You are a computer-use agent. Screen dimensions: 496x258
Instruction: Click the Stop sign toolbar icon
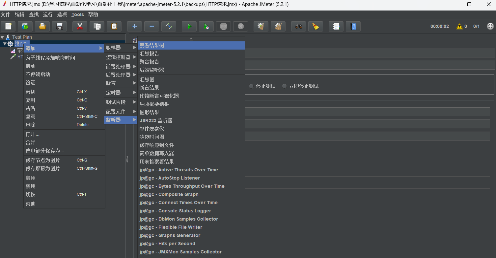tap(223, 26)
